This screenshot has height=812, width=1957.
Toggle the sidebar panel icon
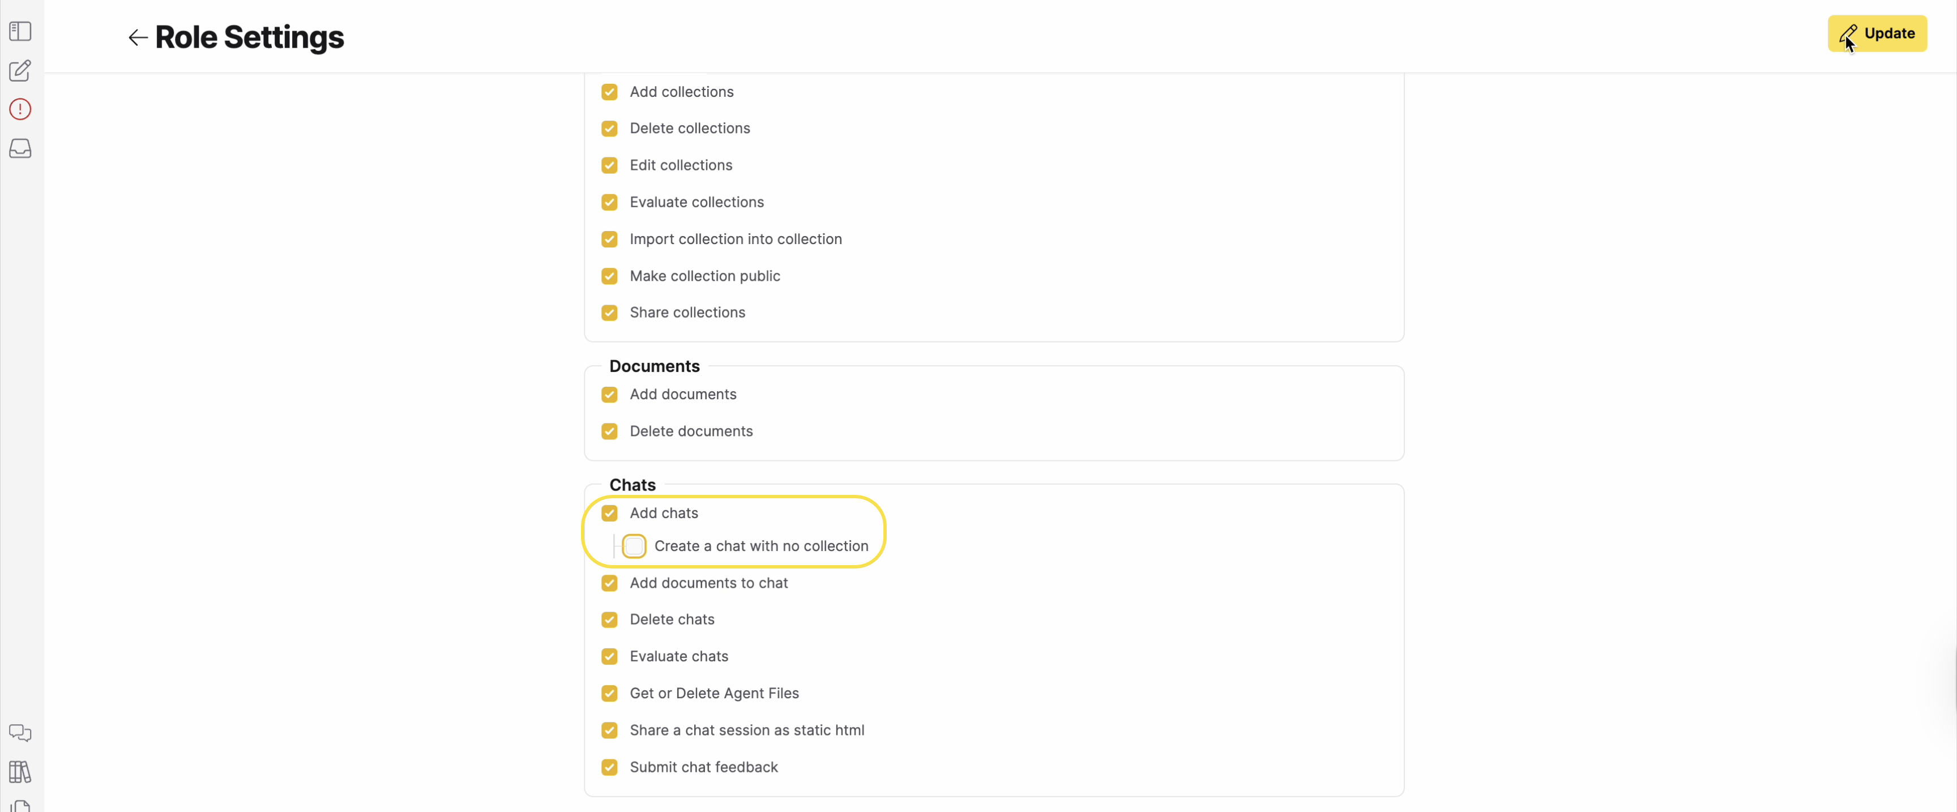point(20,31)
